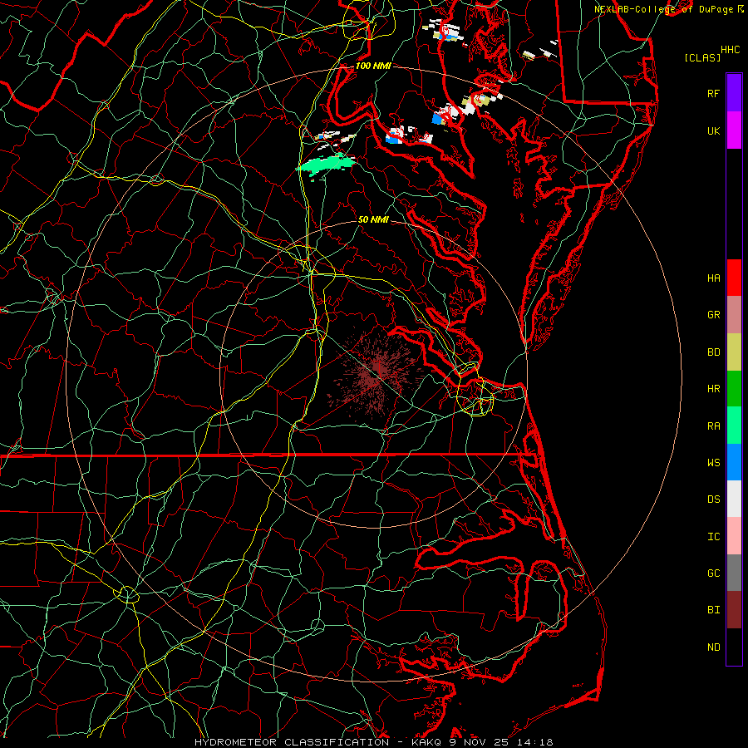This screenshot has width=748, height=748.
Task: Click the DS legend label
Action: pyautogui.click(x=713, y=499)
